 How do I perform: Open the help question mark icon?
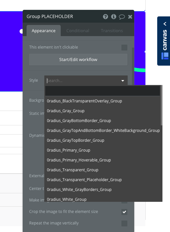(x=105, y=16)
